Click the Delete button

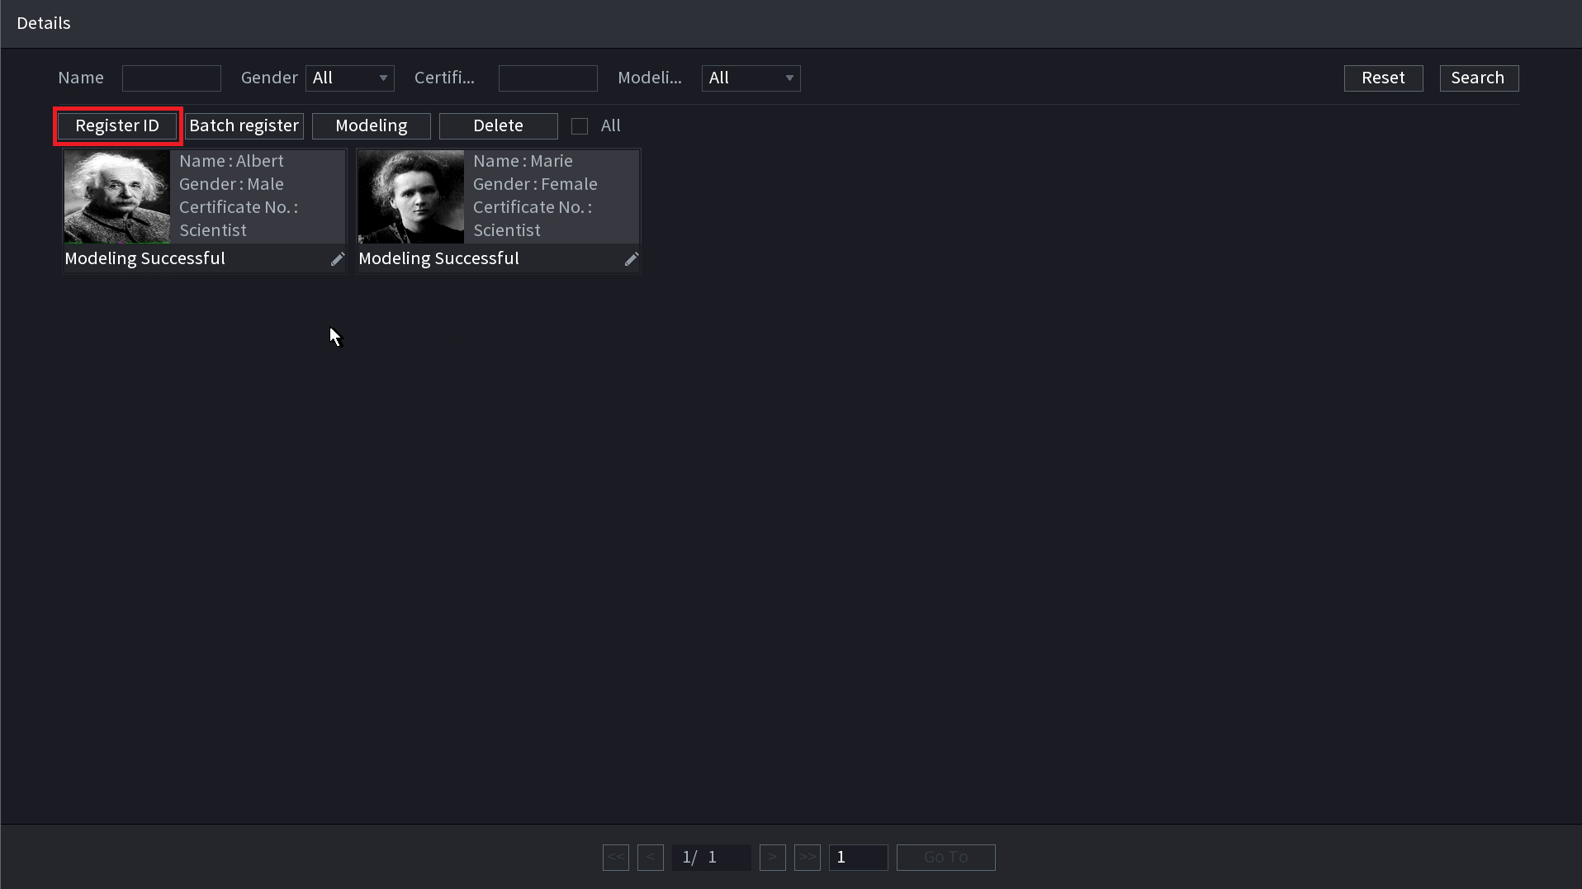click(x=499, y=126)
